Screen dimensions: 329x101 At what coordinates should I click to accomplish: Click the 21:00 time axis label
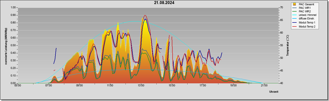click(x=264, y=85)
